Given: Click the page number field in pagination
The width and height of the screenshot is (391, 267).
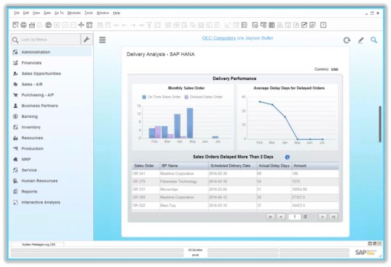Looking at the screenshot, I should tap(294, 217).
